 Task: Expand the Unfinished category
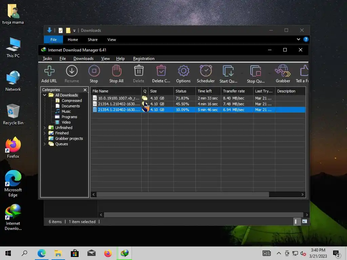coord(44,128)
